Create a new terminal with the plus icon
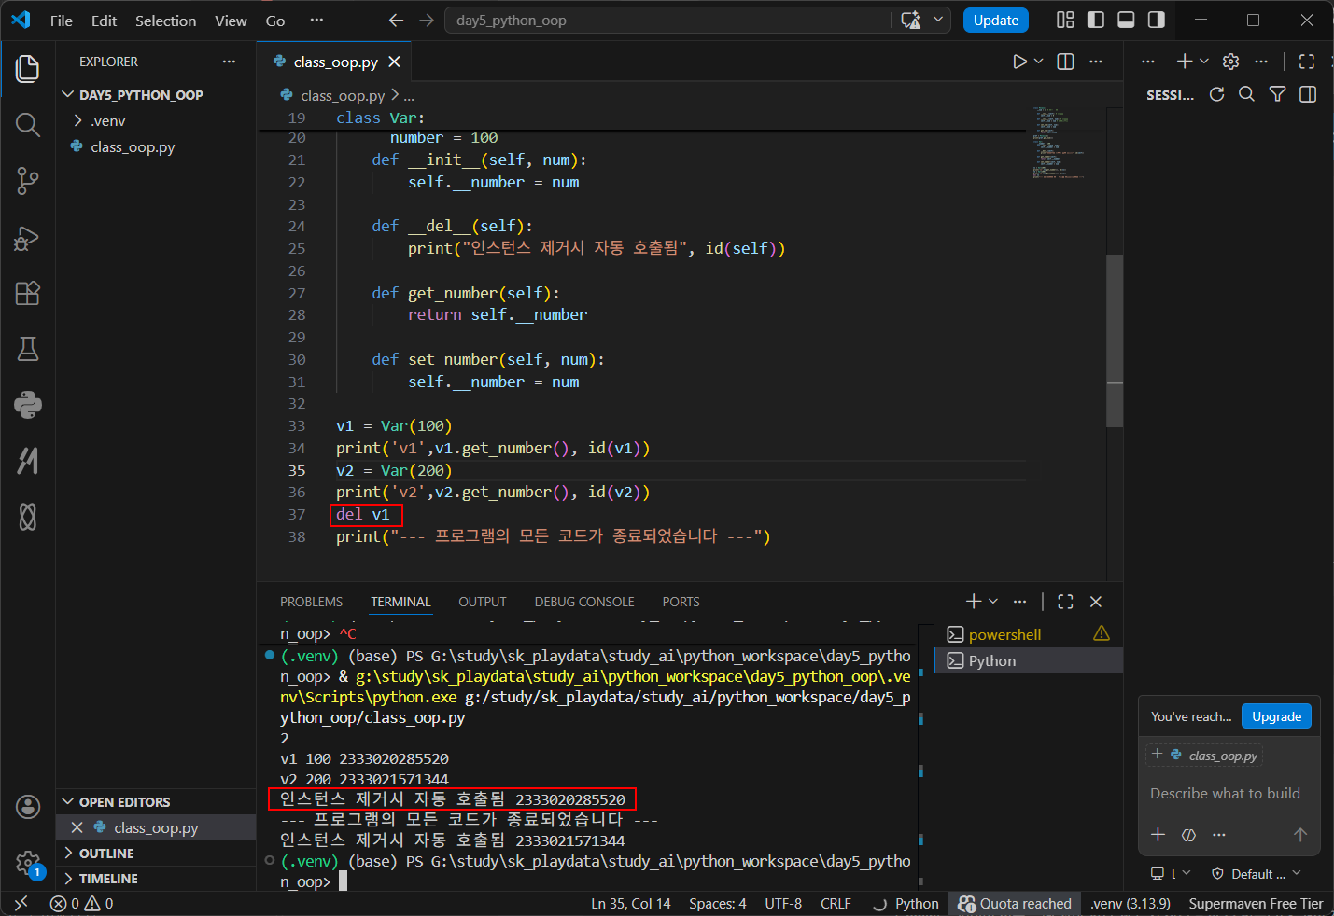Screen dimensions: 1334x916 click(x=974, y=602)
